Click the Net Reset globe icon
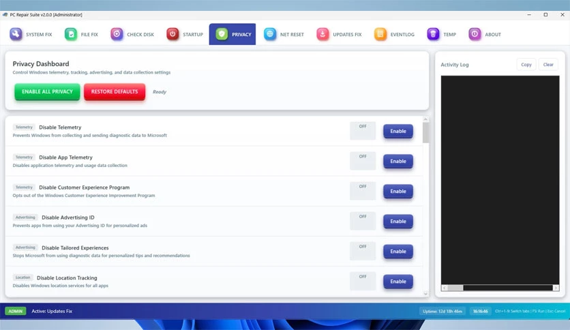Screen dimensions: 570x330 point(270,34)
